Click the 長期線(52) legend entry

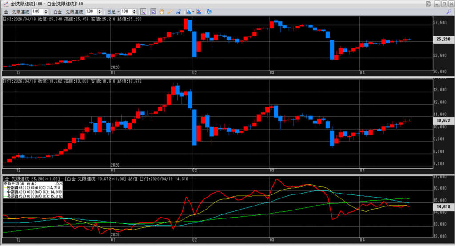click(33, 196)
